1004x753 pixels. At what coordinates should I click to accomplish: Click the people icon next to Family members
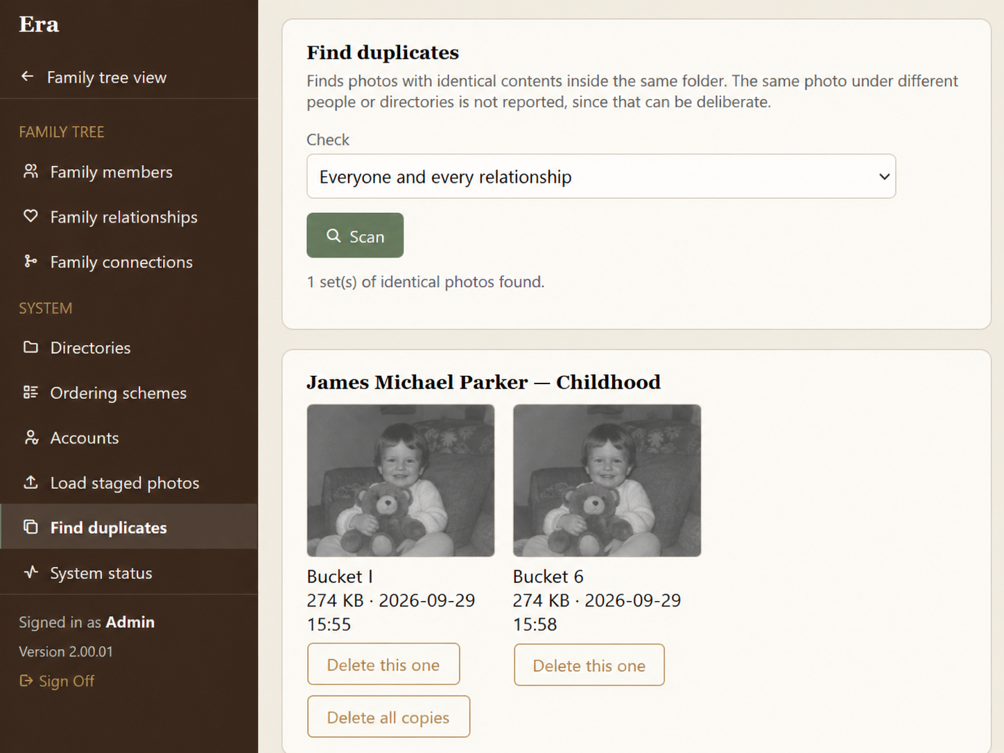coord(31,171)
